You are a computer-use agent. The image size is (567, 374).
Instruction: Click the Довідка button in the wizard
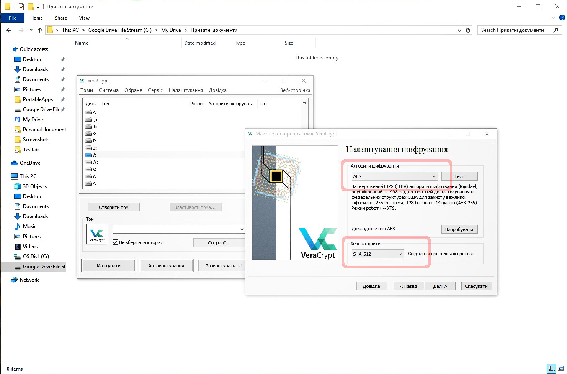(x=371, y=286)
